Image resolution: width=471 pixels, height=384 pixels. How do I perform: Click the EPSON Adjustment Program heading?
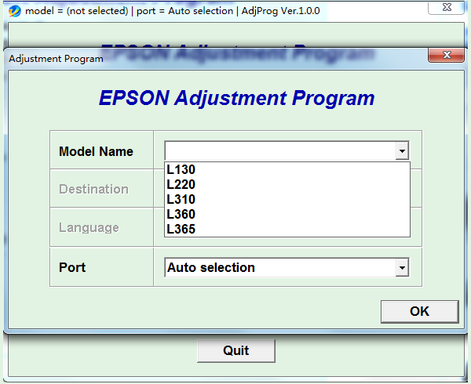tap(236, 99)
